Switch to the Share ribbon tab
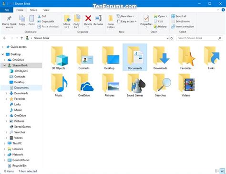The image size is (226, 174). point(33,10)
